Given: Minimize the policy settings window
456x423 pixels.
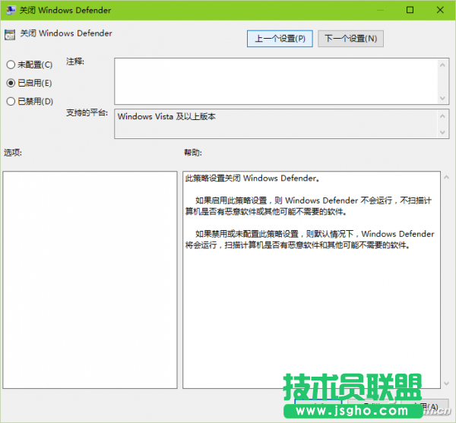Looking at the screenshot, I should click(x=375, y=10).
